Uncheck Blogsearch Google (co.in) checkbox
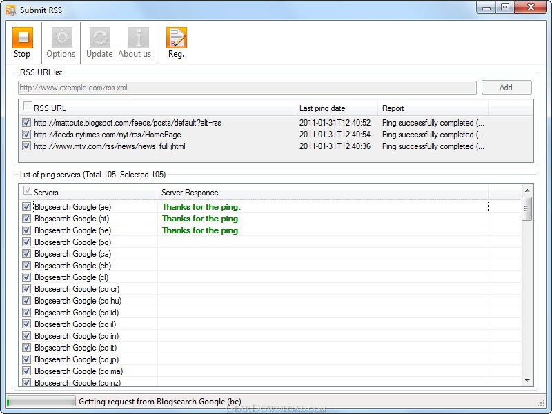Viewport: 552px width, 414px height. coord(26,335)
